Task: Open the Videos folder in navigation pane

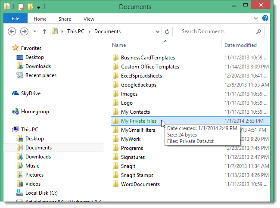Action: [x=33, y=184]
